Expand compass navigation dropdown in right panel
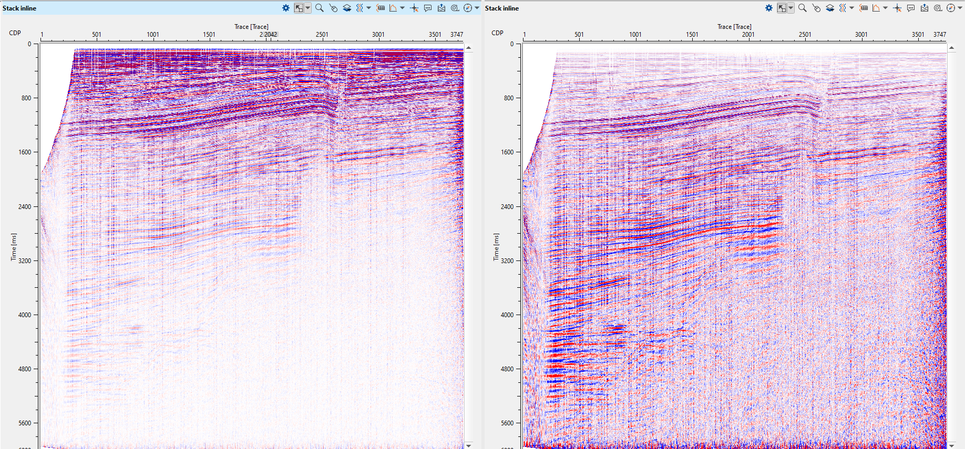 [960, 8]
